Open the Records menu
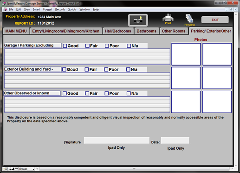Viewport: 240px width, 173px height. point(60,9)
